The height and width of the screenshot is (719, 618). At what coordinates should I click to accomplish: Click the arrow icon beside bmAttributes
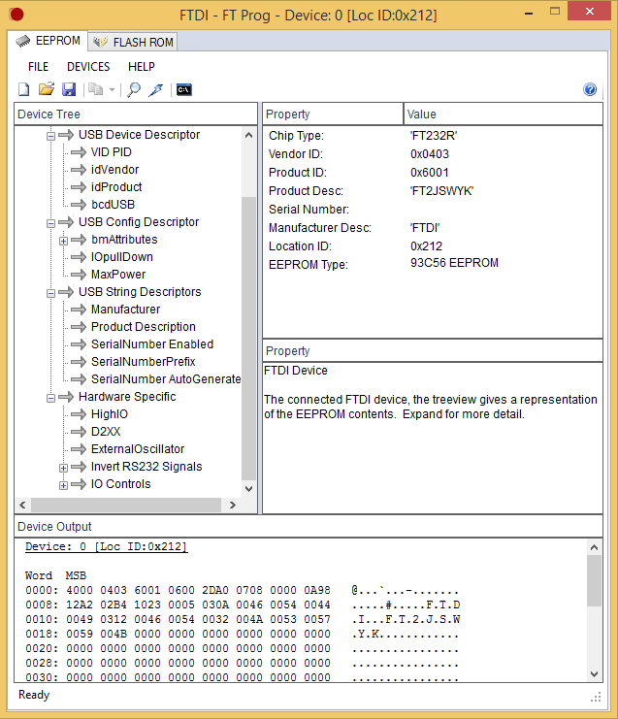pos(79,240)
